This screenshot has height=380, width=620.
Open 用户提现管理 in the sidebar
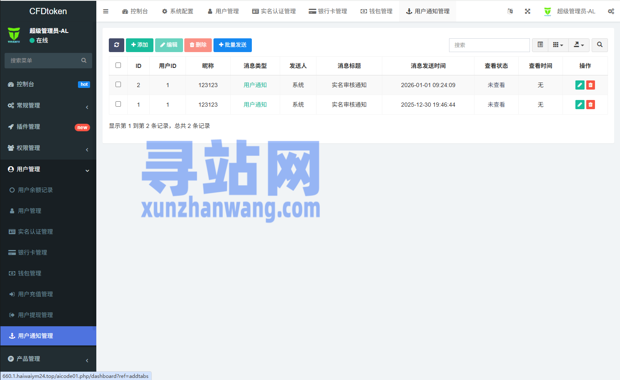(x=35, y=315)
